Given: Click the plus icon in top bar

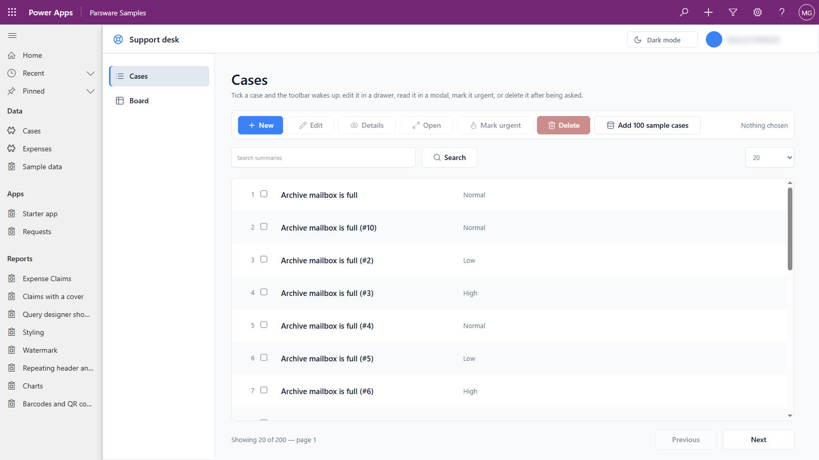Looking at the screenshot, I should [708, 12].
